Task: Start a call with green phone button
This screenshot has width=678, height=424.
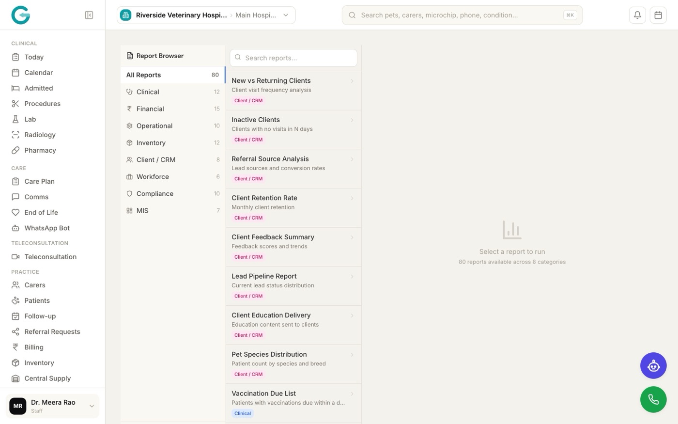Action: coord(653,400)
